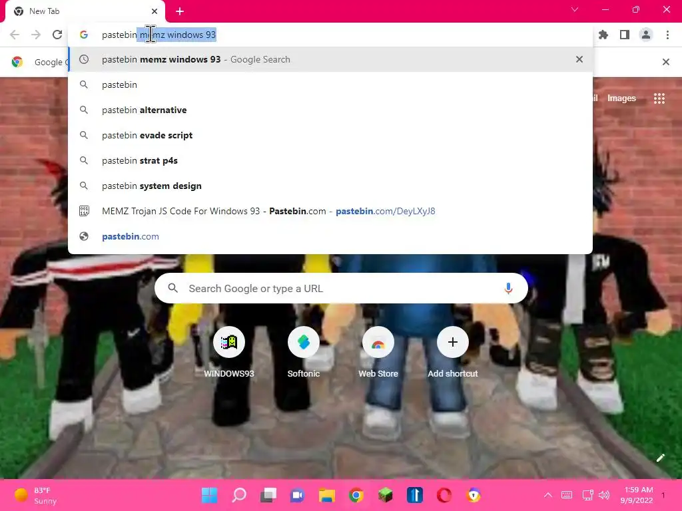Close the New Tab tab
This screenshot has width=682, height=511.
pos(155,11)
